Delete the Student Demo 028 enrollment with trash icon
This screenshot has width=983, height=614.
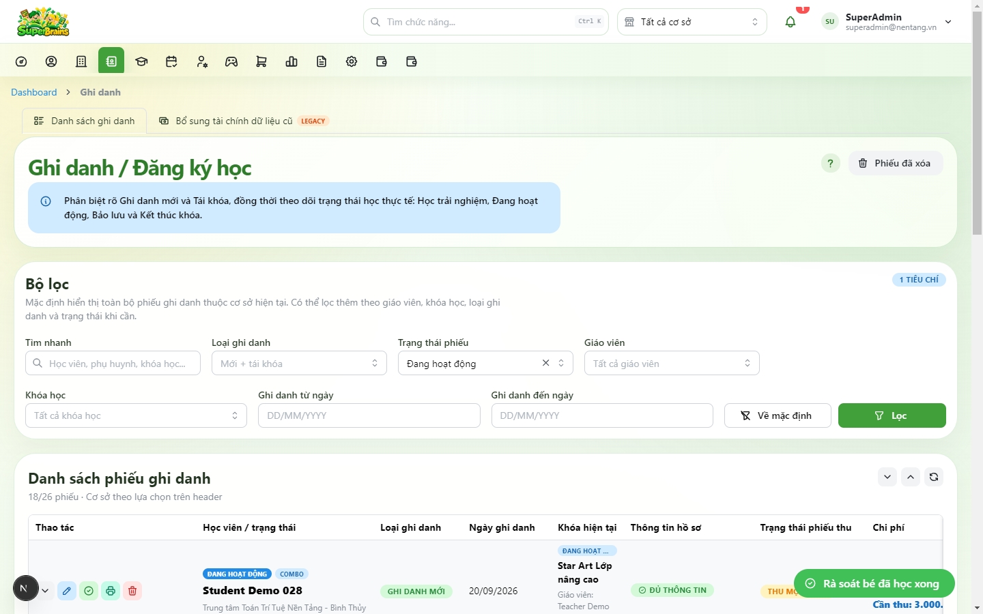(132, 591)
